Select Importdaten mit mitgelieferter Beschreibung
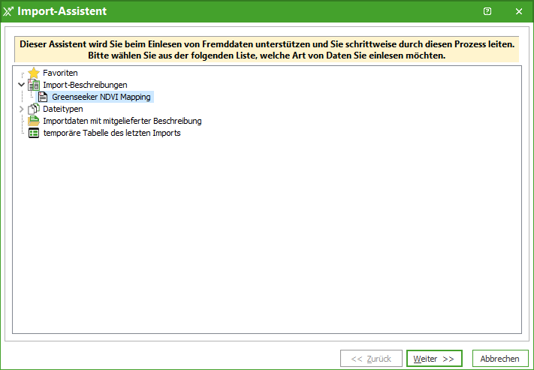Viewport: 534px width, 370px height. pos(122,121)
